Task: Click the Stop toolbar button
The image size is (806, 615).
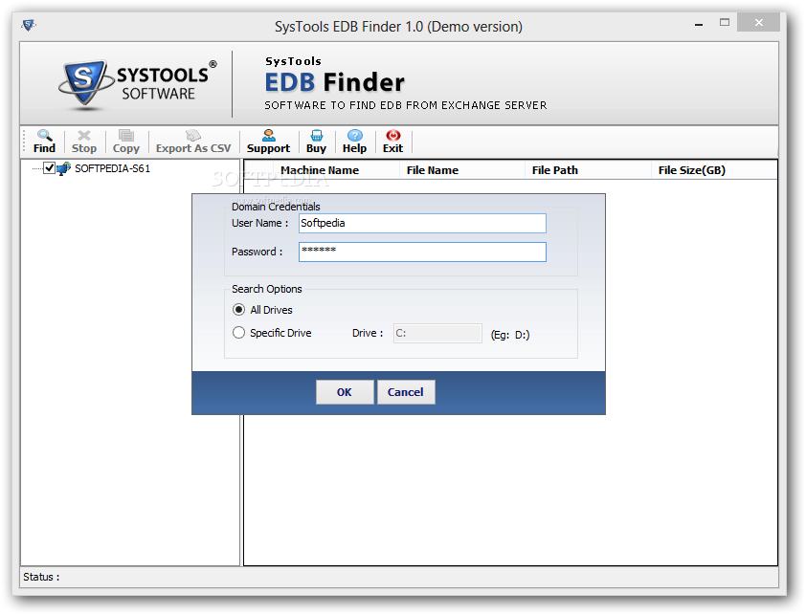Action: pyautogui.click(x=84, y=142)
